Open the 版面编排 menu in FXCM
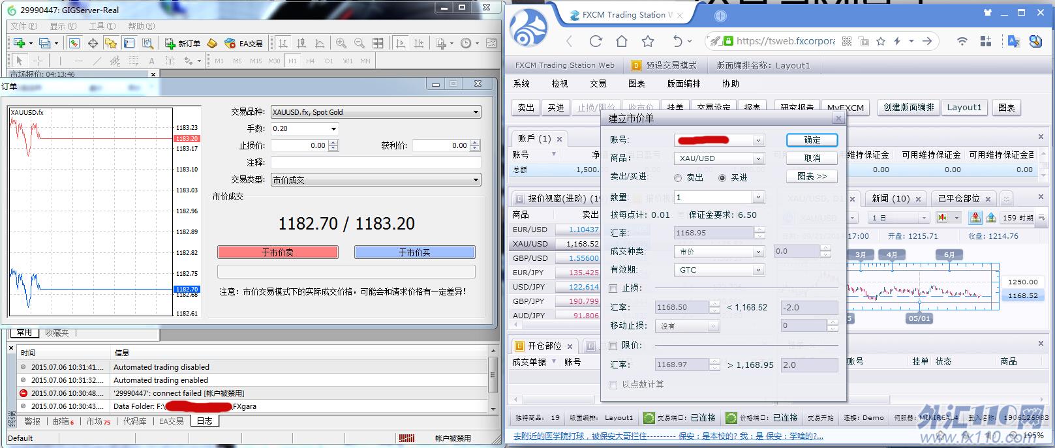 [x=684, y=84]
